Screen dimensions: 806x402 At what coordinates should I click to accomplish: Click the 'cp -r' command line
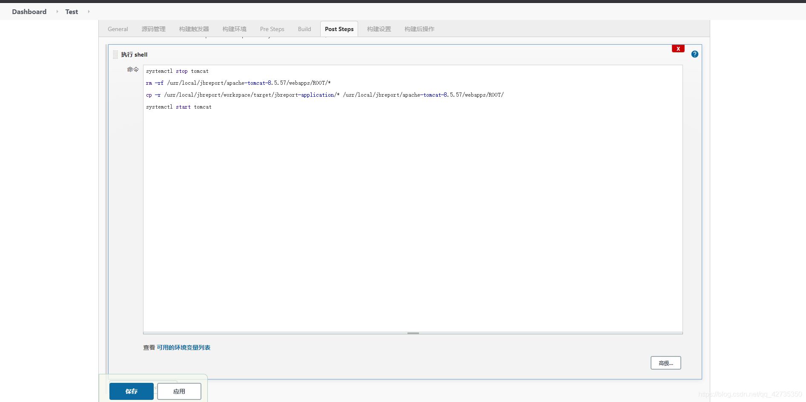(325, 95)
